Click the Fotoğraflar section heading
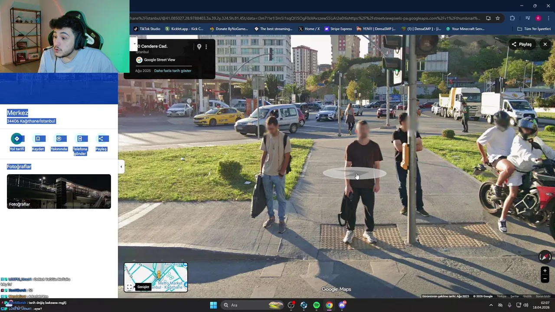 19,166
